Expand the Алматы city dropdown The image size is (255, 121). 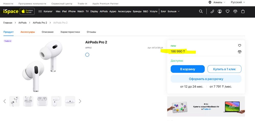[219, 2]
